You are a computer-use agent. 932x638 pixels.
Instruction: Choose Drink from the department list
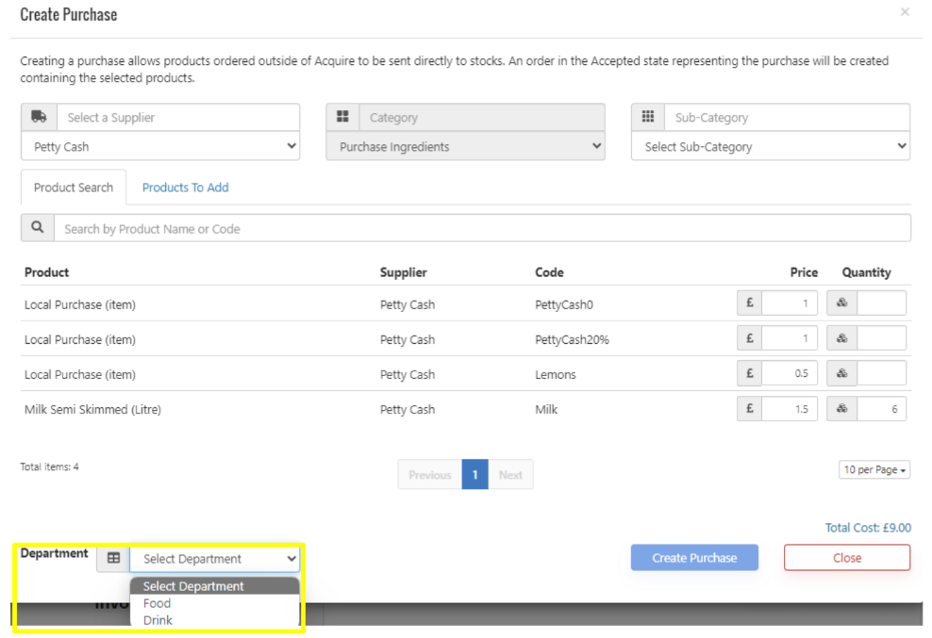tap(158, 620)
